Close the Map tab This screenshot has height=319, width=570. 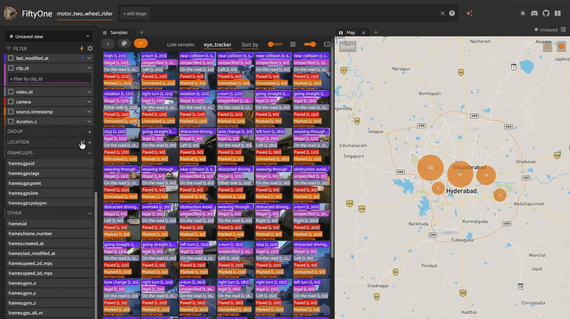click(x=363, y=33)
